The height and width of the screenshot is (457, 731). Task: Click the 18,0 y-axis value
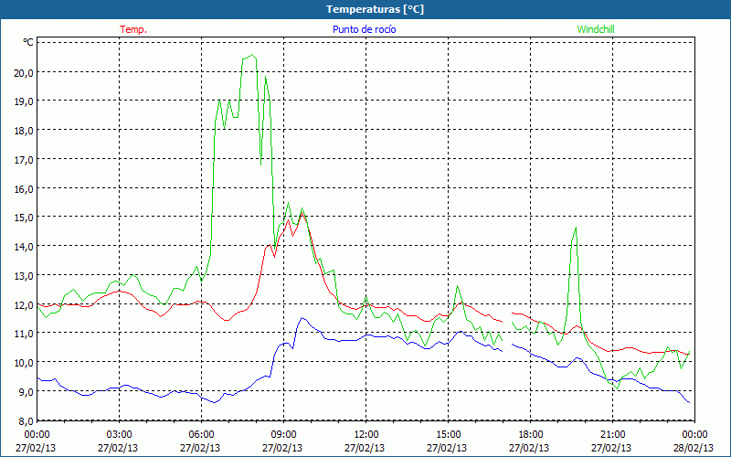[x=24, y=131]
